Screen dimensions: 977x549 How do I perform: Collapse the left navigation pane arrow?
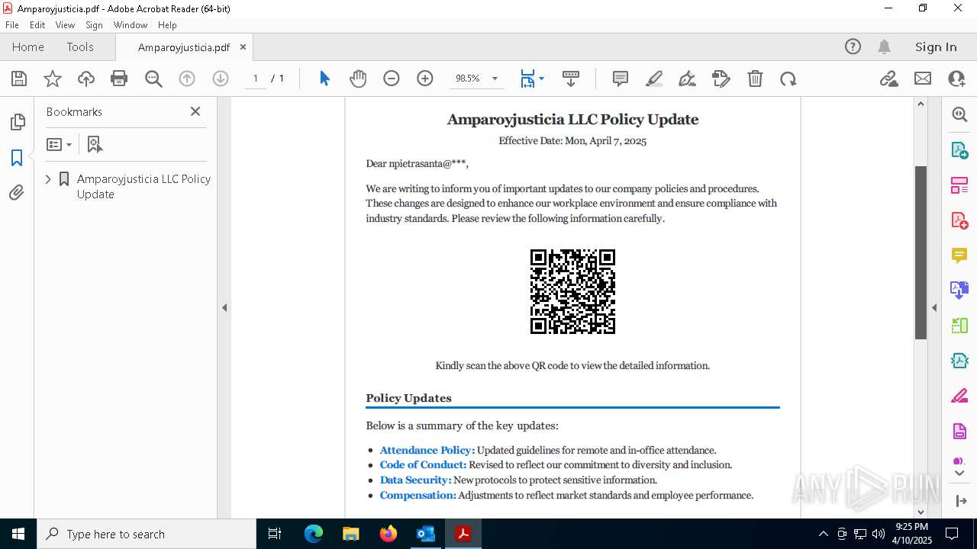point(224,307)
